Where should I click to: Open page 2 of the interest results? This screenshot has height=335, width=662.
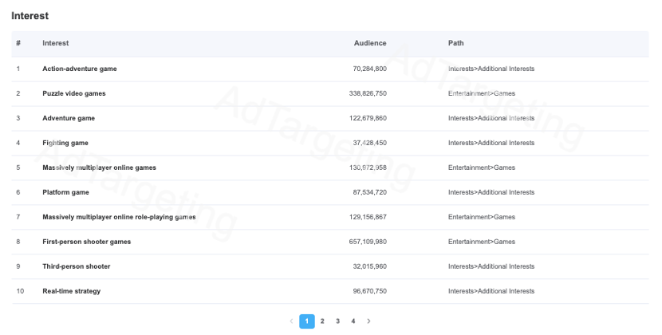click(322, 321)
